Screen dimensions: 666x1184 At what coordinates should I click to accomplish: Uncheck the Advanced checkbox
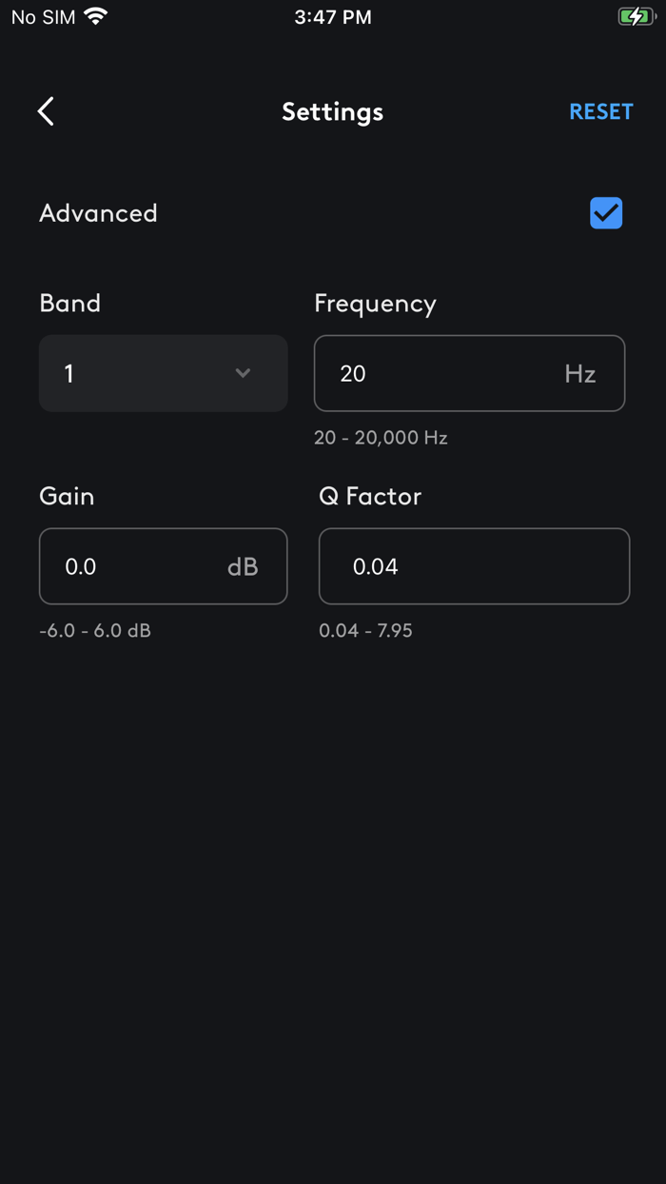(x=606, y=213)
